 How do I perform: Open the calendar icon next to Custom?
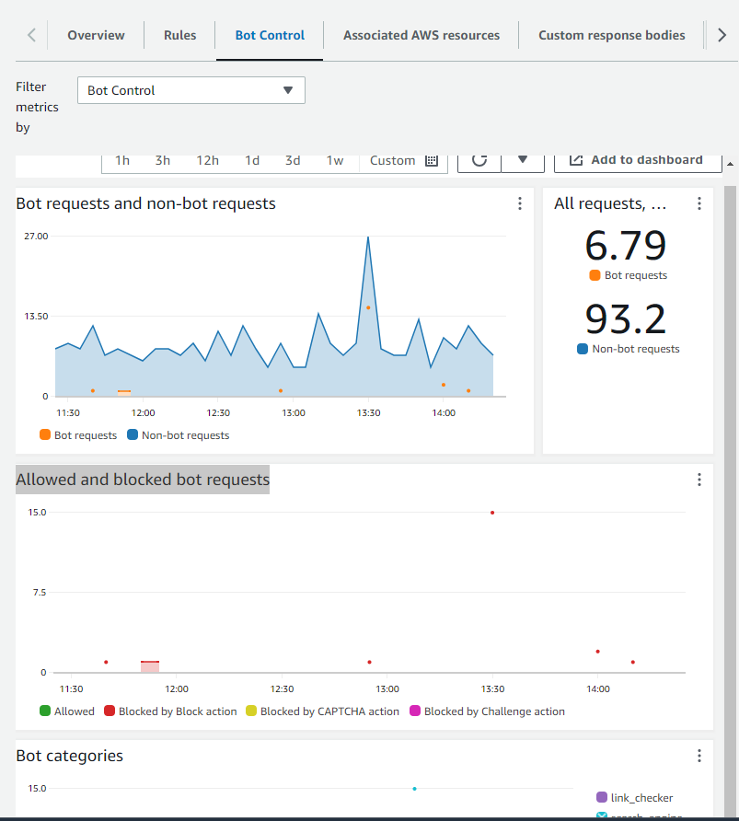pyautogui.click(x=431, y=159)
